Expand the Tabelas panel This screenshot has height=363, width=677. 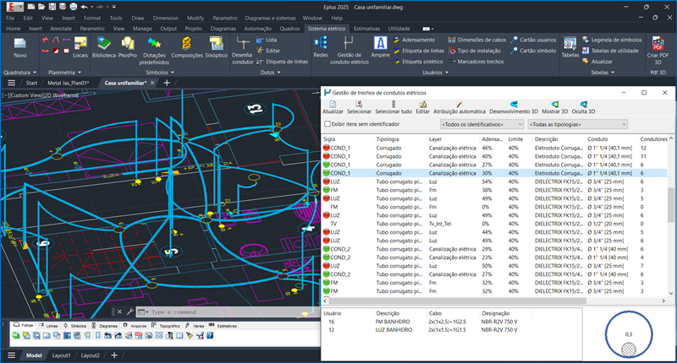tap(603, 73)
